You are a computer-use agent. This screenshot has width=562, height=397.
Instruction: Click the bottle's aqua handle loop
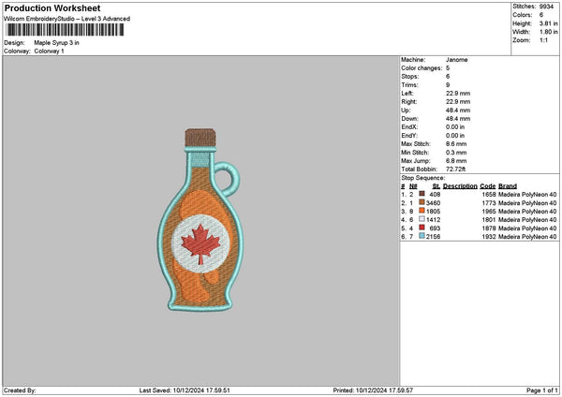pos(227,179)
